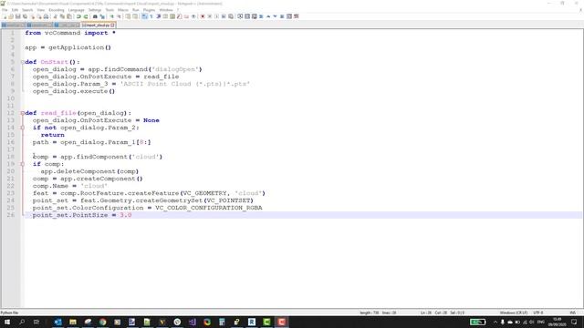584x328 pixels.
Task: Click 'Python file' in the status bar
Action: tap(9, 313)
